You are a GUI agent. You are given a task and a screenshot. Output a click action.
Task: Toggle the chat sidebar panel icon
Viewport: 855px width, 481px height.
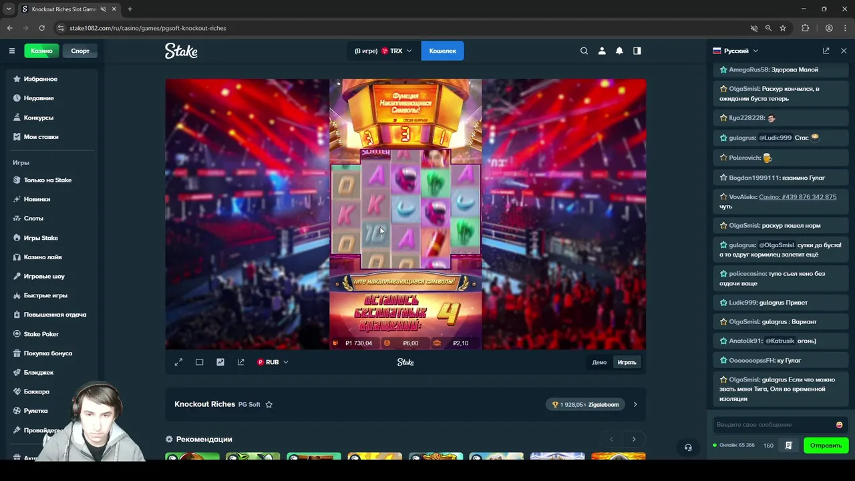[637, 51]
